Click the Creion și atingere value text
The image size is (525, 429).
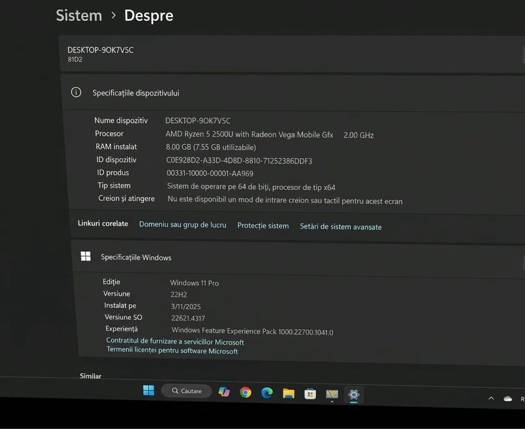point(285,200)
